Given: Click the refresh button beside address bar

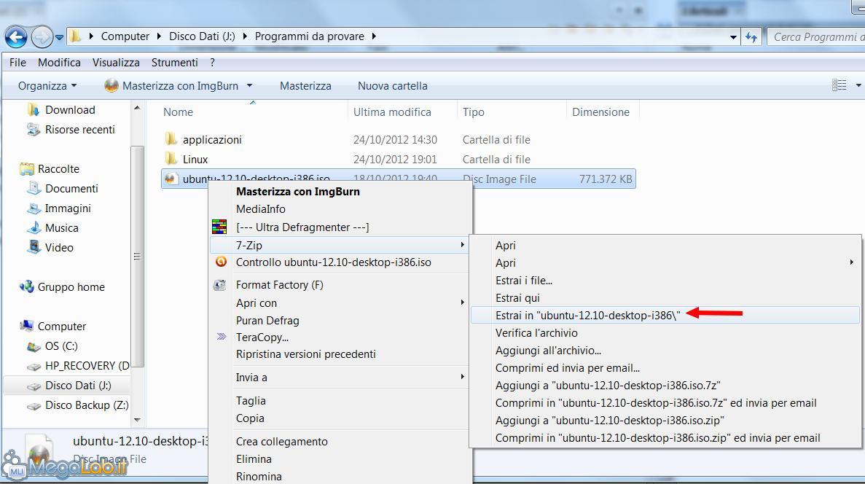Looking at the screenshot, I should (751, 37).
